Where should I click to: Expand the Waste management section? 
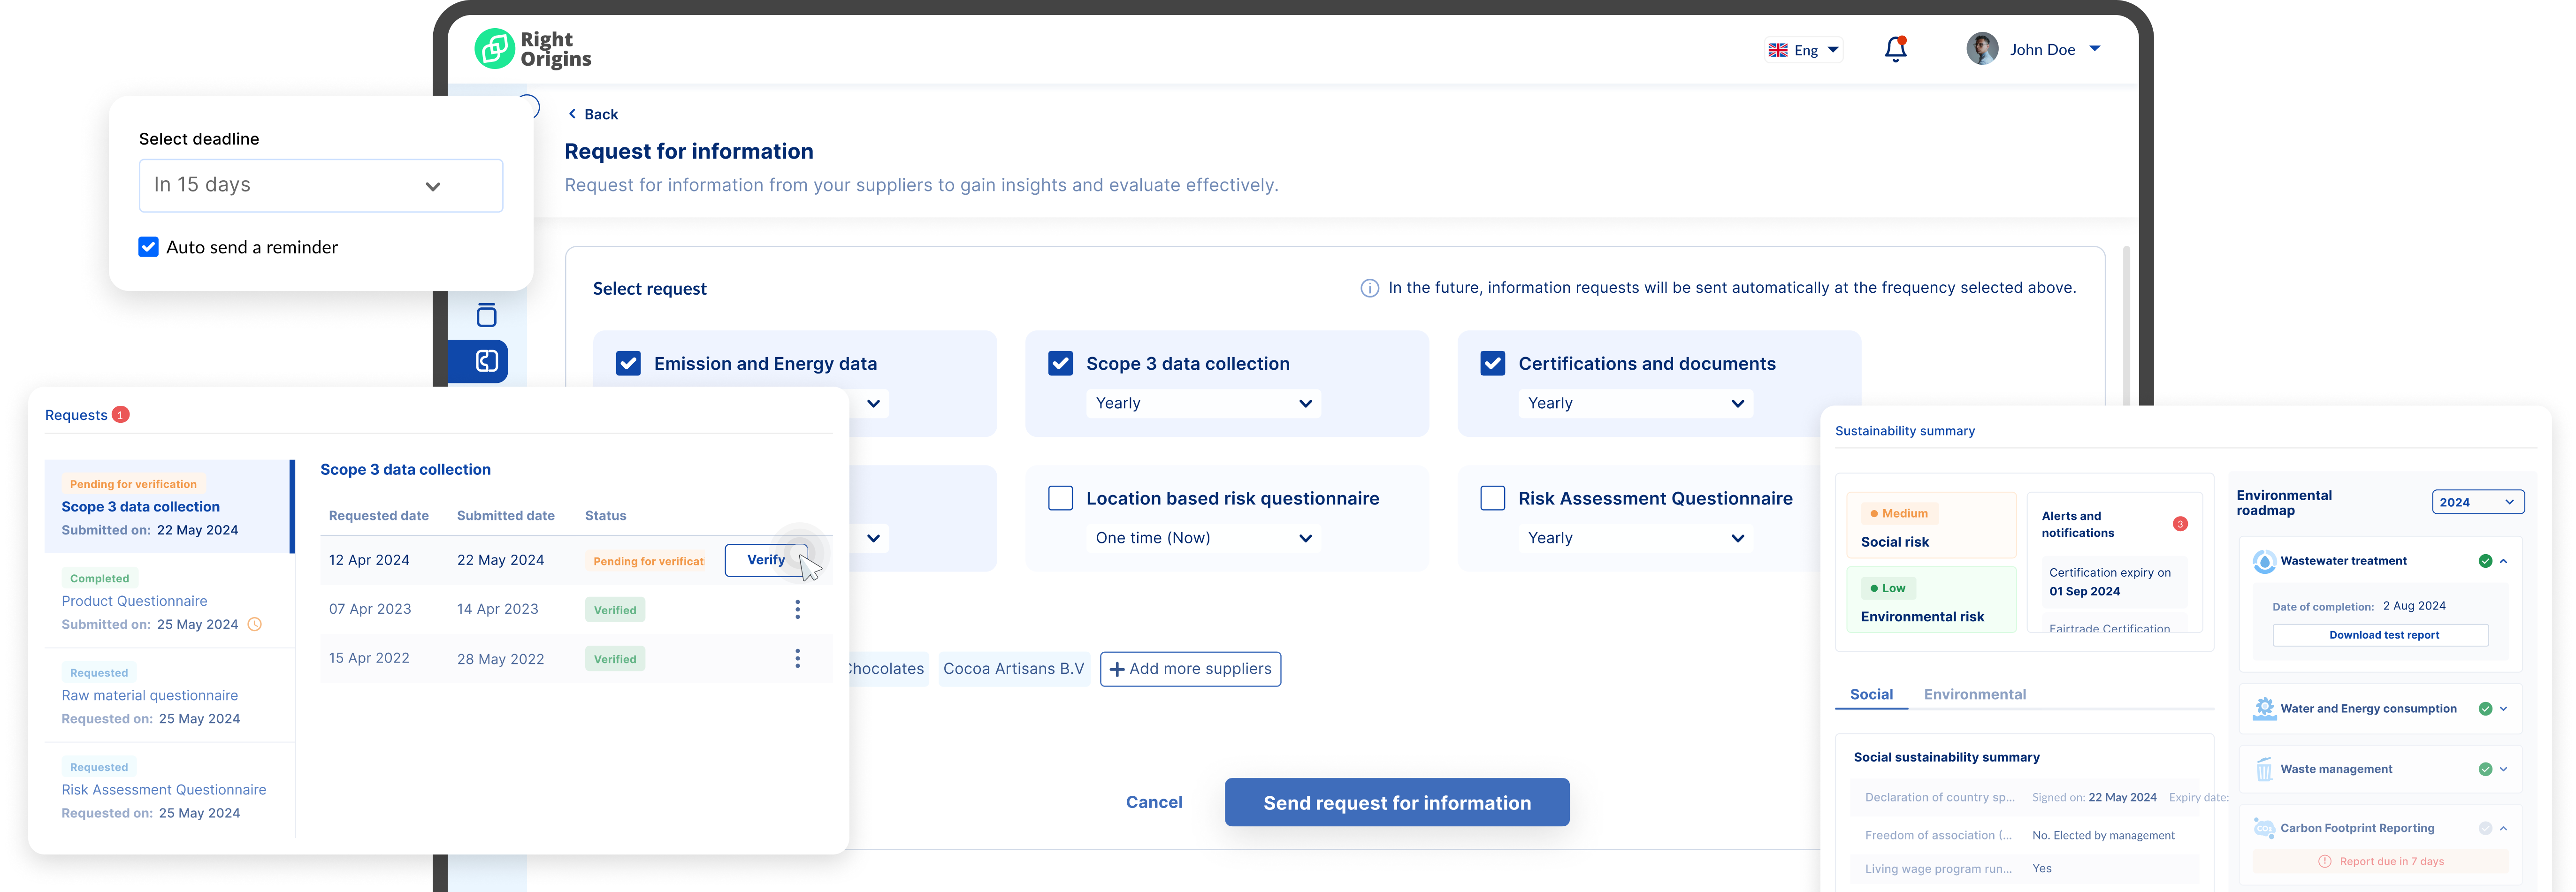[2503, 769]
